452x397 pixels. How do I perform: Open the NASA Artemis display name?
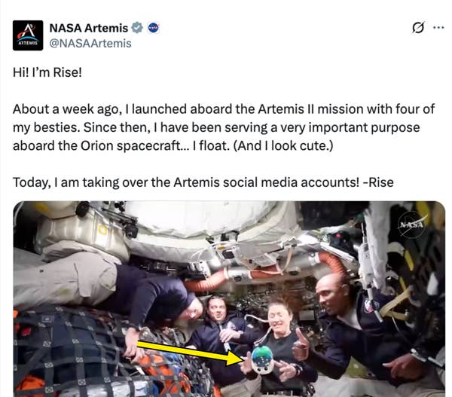coord(88,28)
